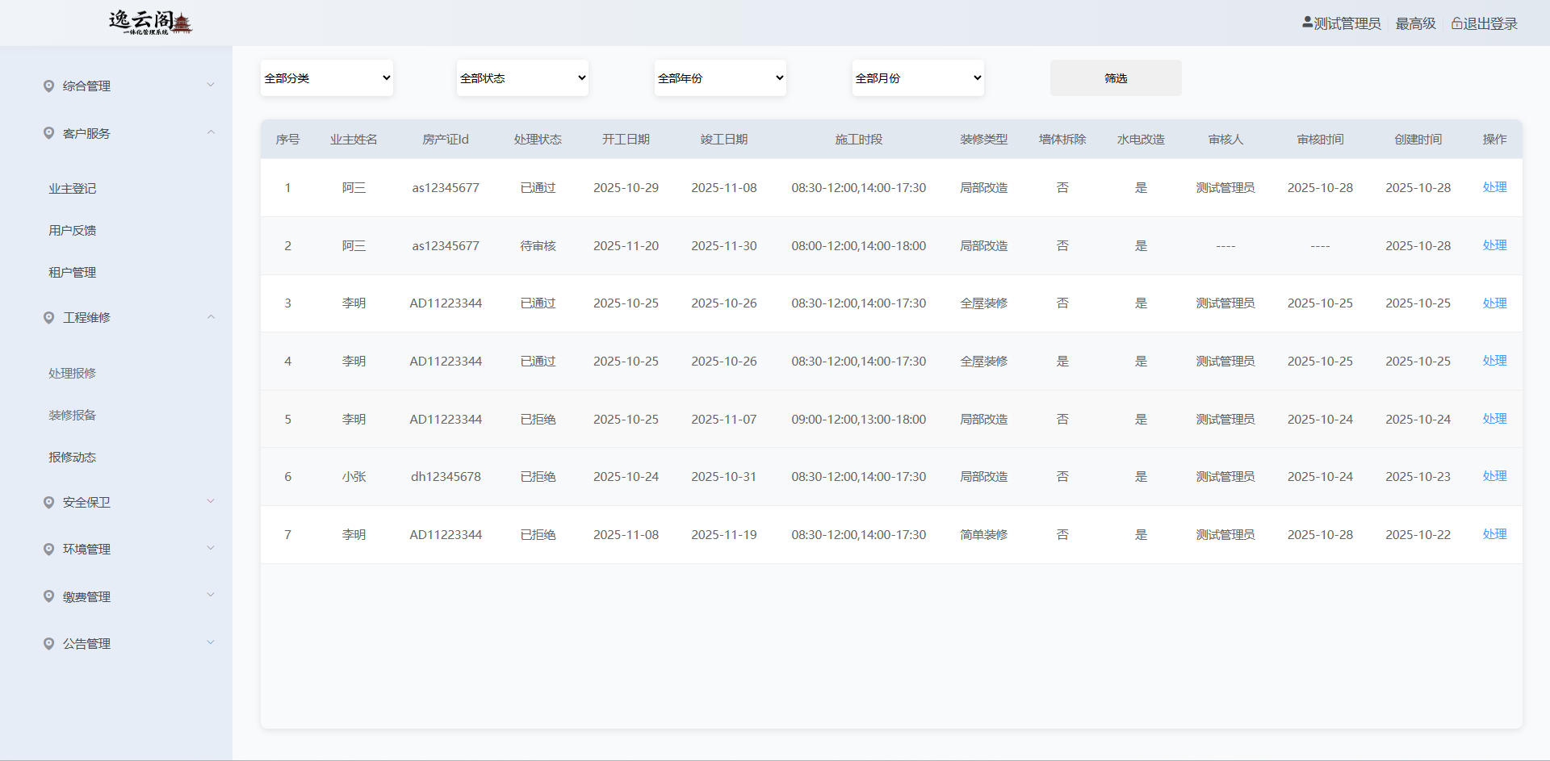Expand the 公告管理 sidebar chevron

211,642
